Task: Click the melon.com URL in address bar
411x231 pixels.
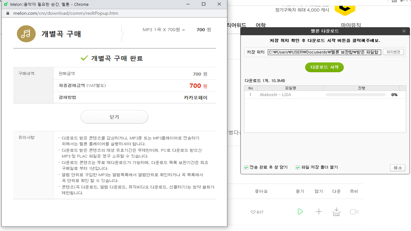Action: [x=66, y=13]
